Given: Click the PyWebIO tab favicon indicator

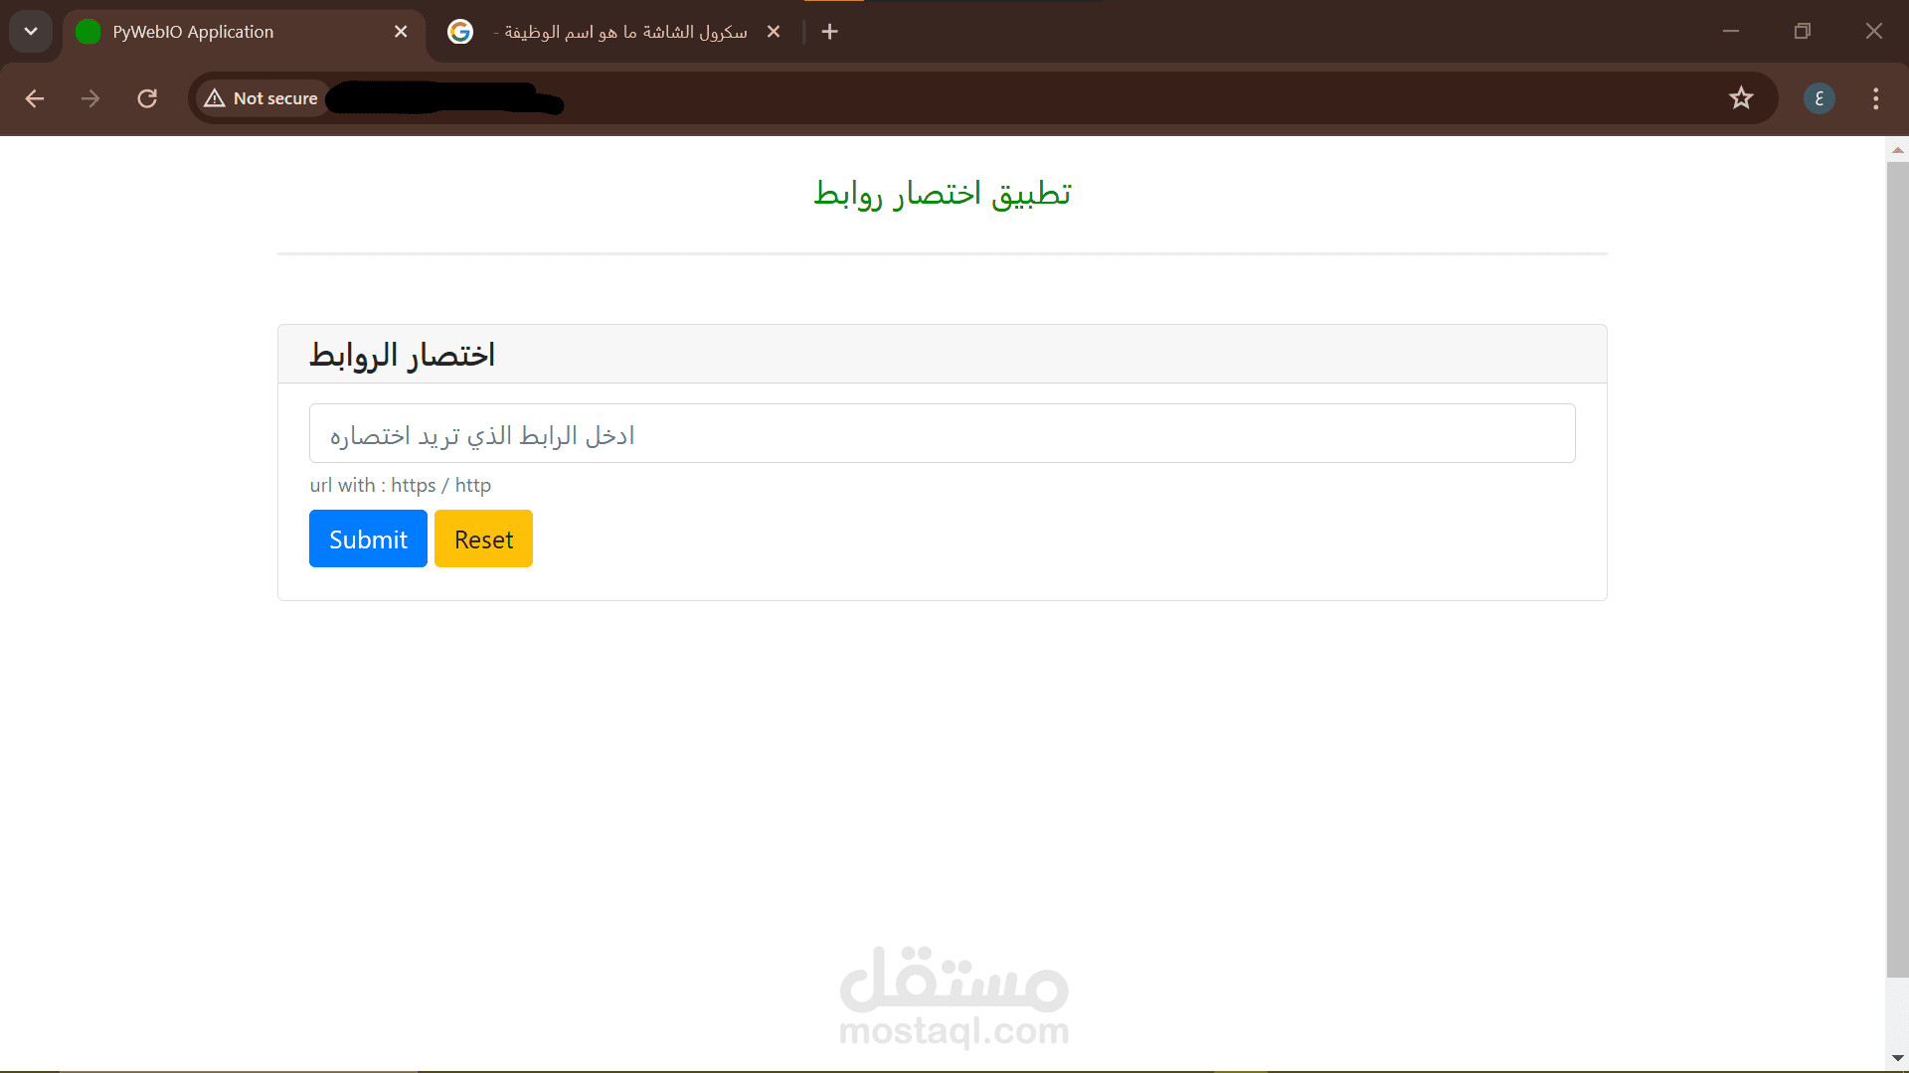Looking at the screenshot, I should click(x=87, y=31).
